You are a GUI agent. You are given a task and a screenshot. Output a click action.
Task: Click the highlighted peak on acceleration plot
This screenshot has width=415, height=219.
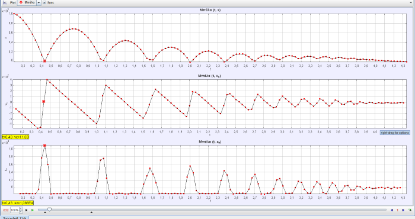[x=44, y=146]
